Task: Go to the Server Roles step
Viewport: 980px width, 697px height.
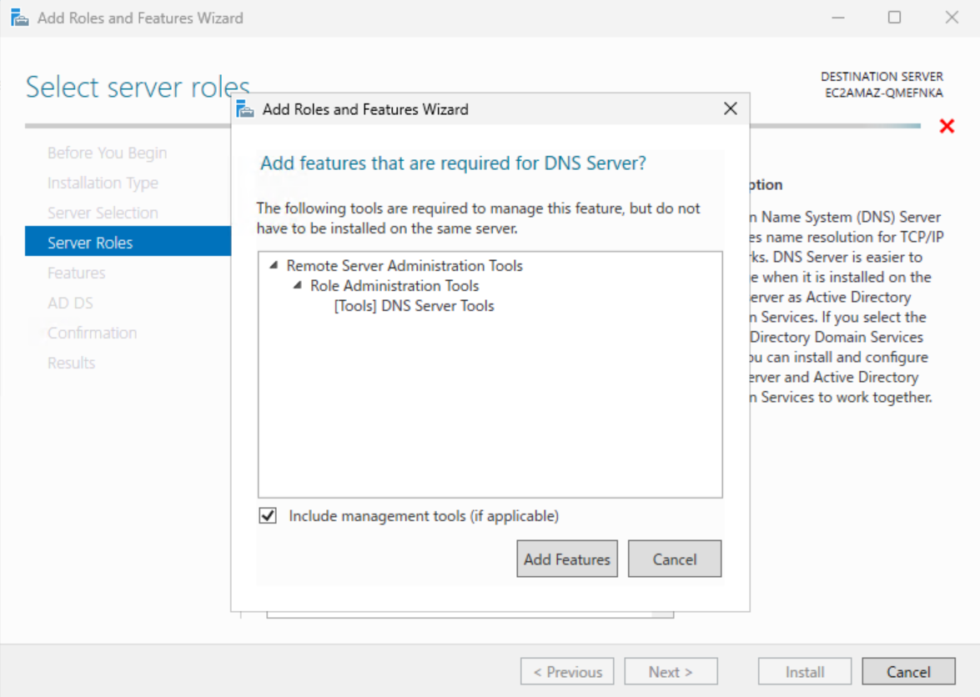Action: 90,243
